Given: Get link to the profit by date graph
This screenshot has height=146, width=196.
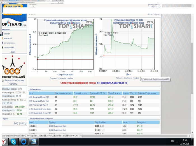Looking at the screenshot, I should 127,78.
